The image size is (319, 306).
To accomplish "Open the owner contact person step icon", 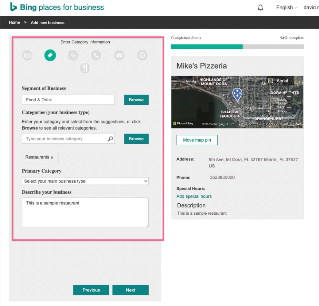I will coord(73,55).
